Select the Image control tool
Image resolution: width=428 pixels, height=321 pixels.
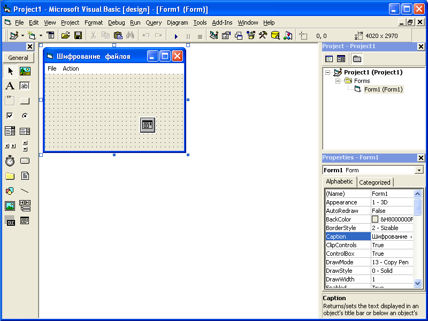(10, 206)
